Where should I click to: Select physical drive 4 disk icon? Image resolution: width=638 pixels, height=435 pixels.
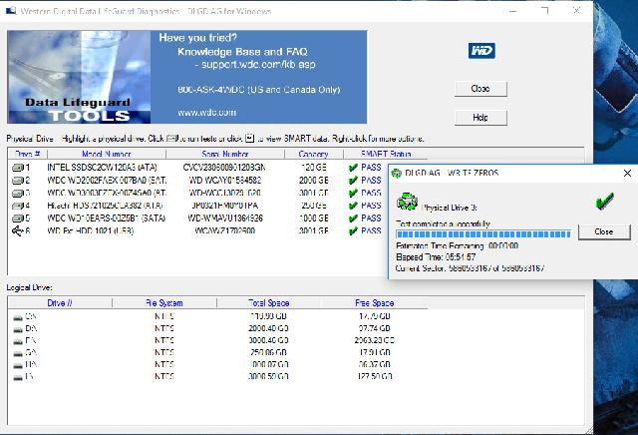[18, 206]
